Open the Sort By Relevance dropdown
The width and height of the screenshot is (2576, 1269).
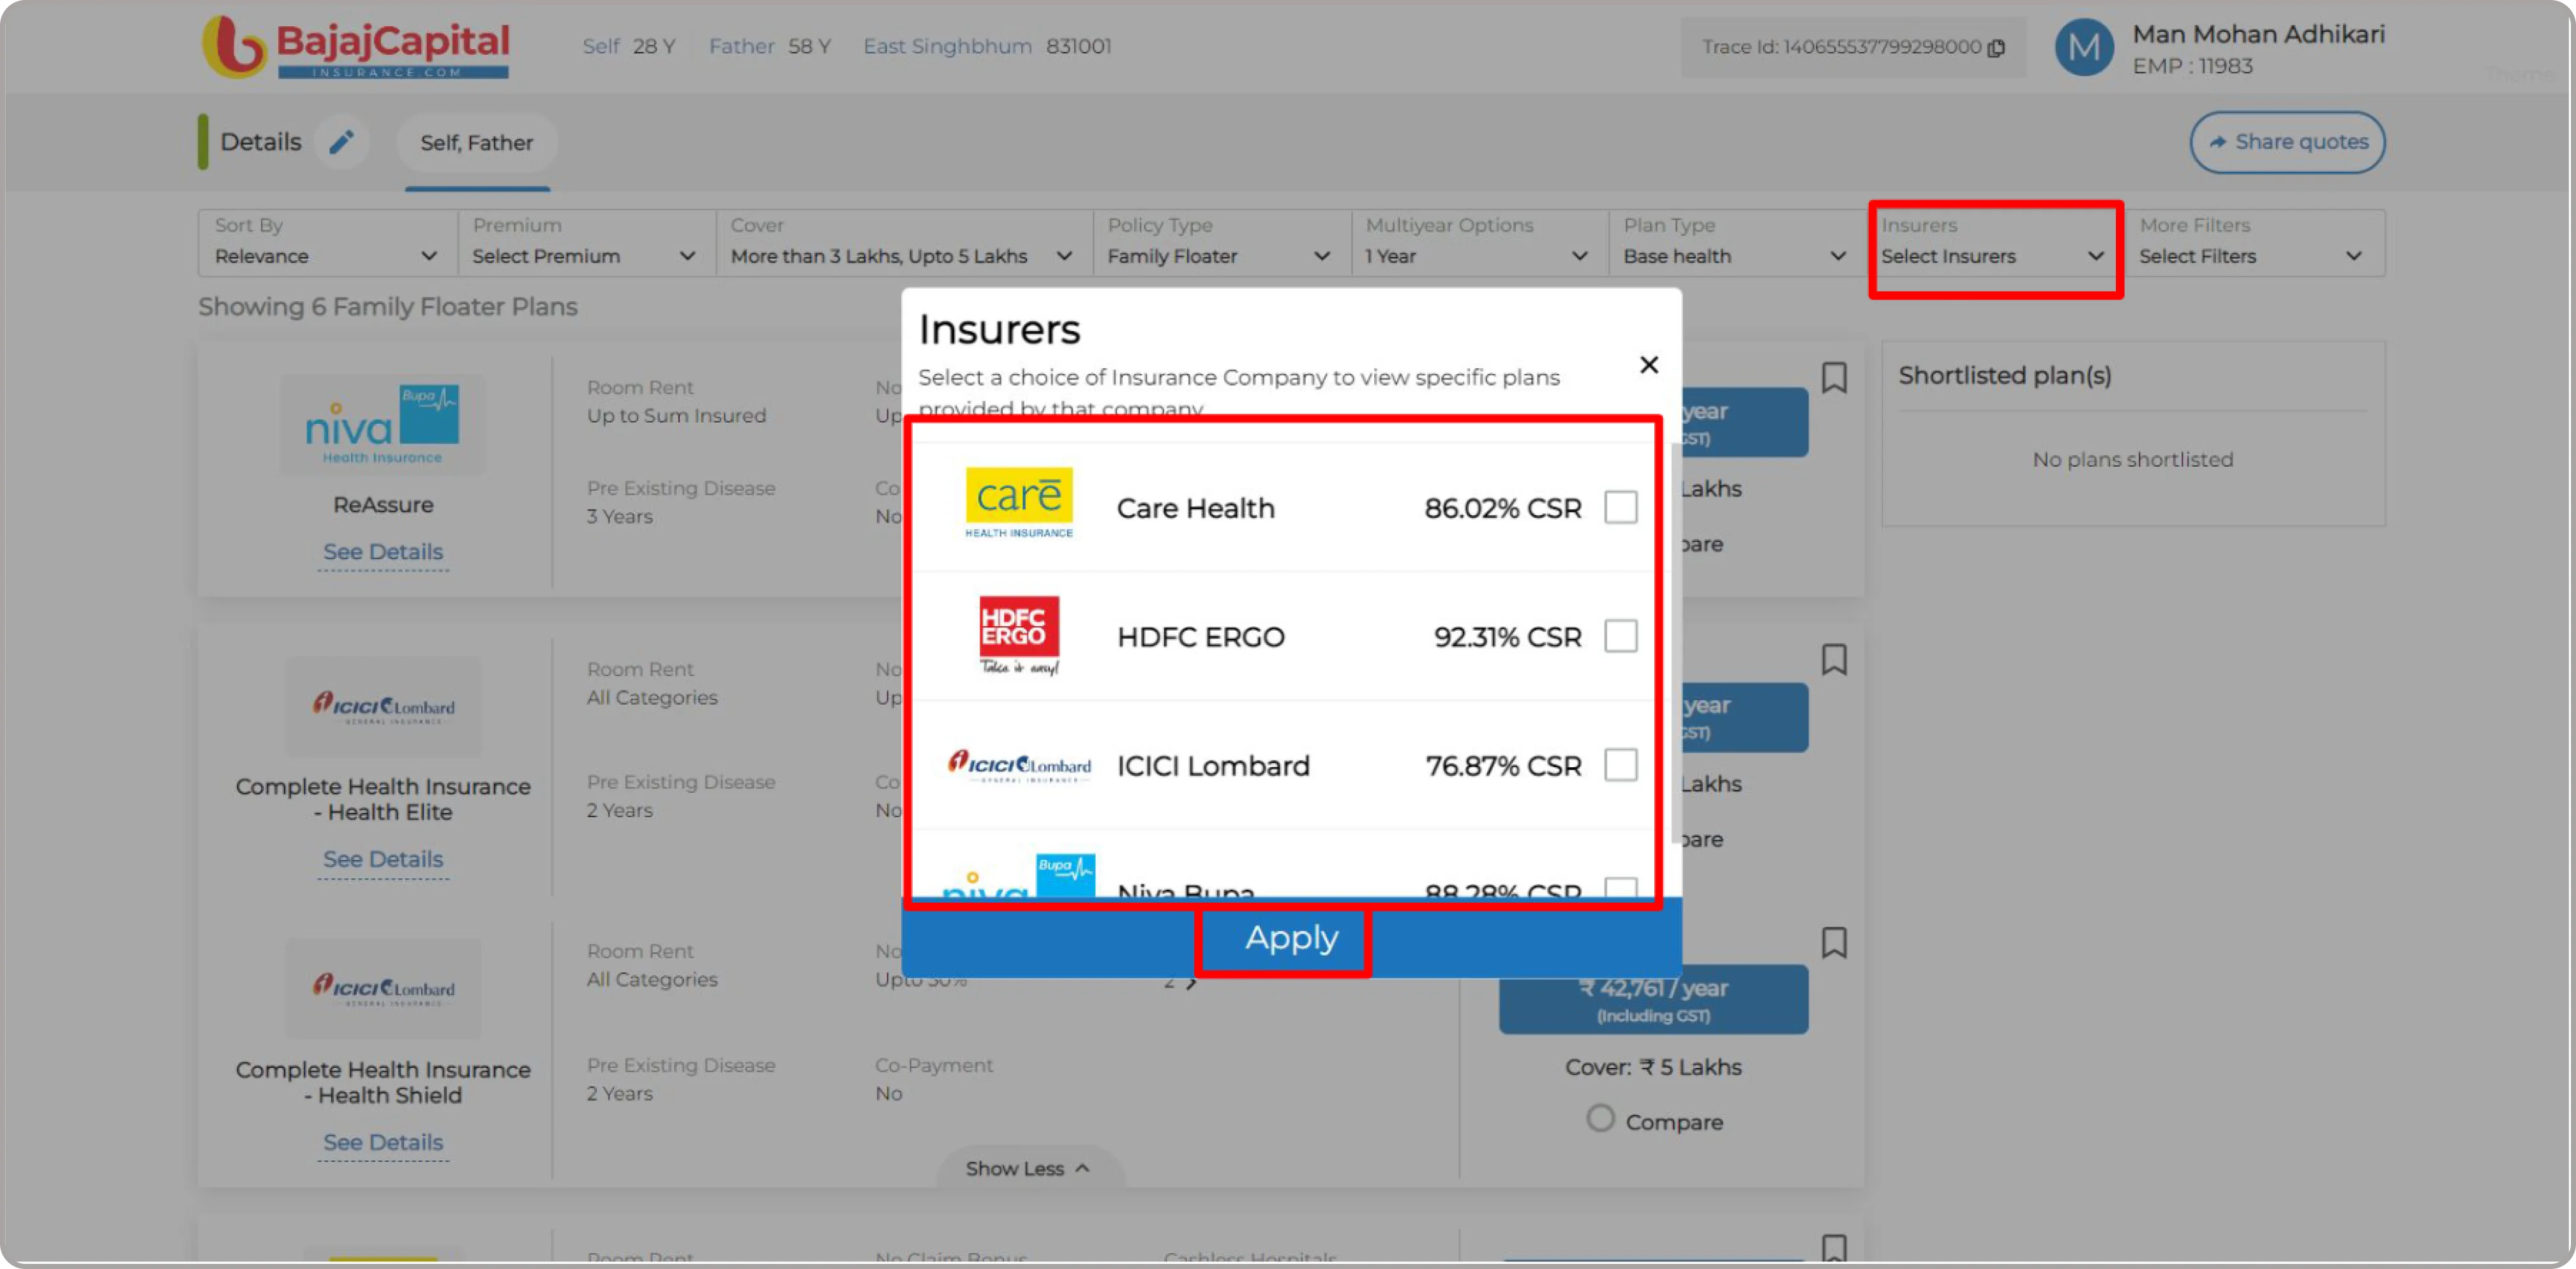pyautogui.click(x=327, y=243)
